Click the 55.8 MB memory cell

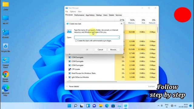pyautogui.click(x=130, y=49)
